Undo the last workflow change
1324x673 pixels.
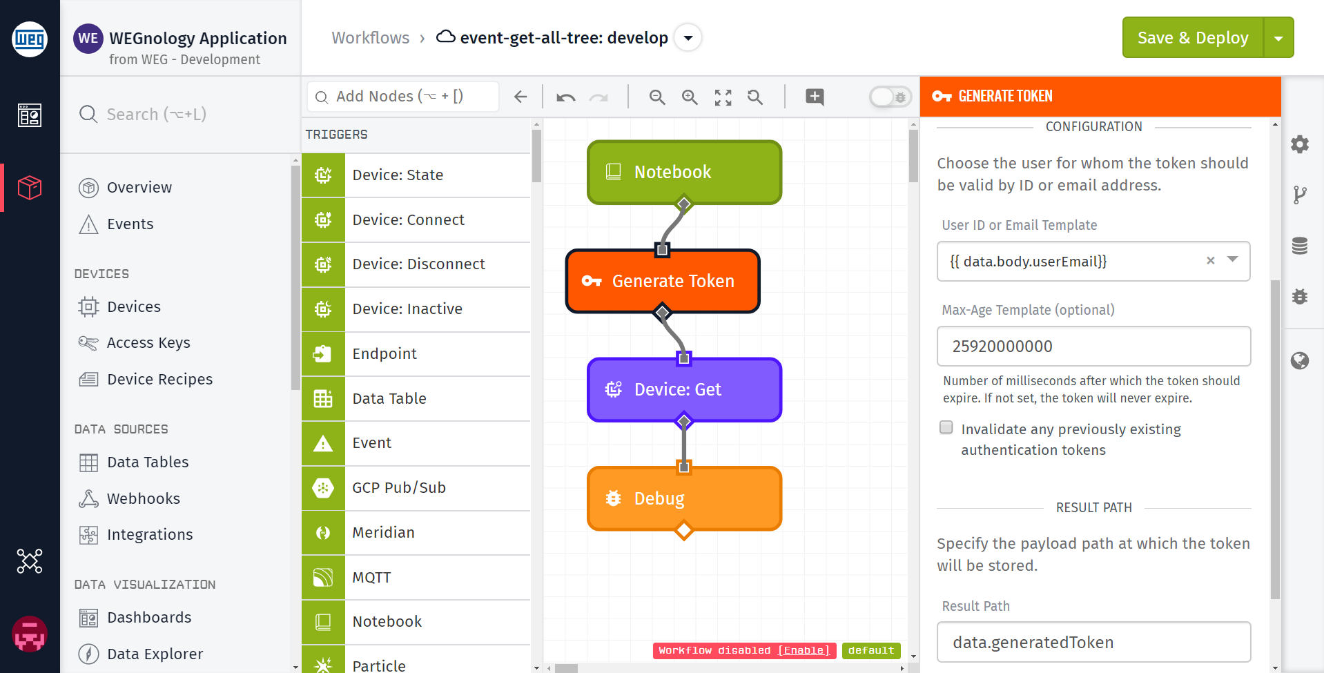tap(566, 97)
